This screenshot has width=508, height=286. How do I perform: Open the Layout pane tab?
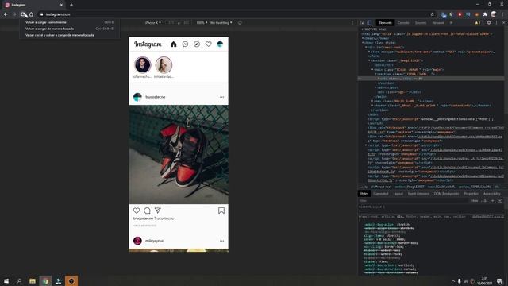point(398,194)
